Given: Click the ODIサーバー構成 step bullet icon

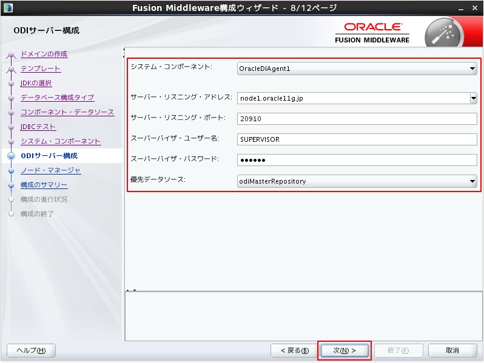Looking at the screenshot, I should coord(12,156).
